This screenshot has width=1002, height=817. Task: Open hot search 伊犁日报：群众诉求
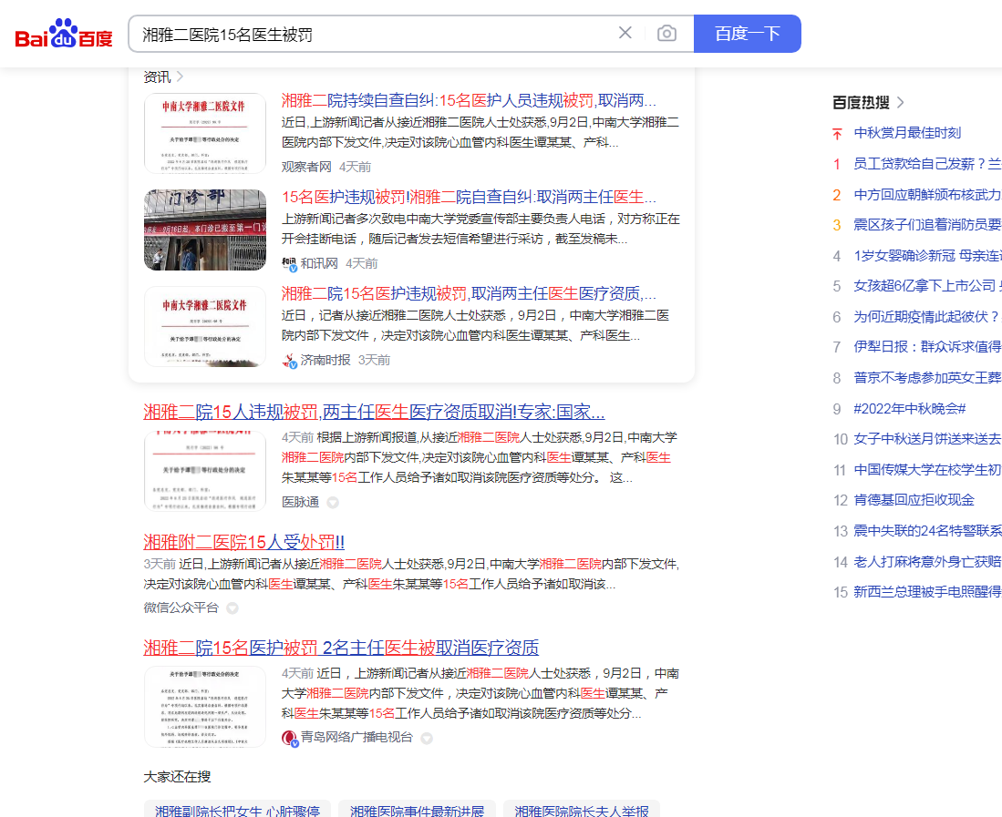point(927,347)
